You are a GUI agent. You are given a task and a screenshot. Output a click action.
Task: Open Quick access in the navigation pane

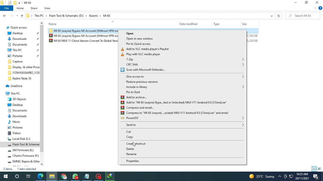(18, 28)
